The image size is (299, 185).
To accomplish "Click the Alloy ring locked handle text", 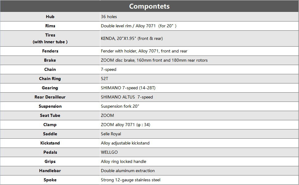I will click(x=123, y=161).
